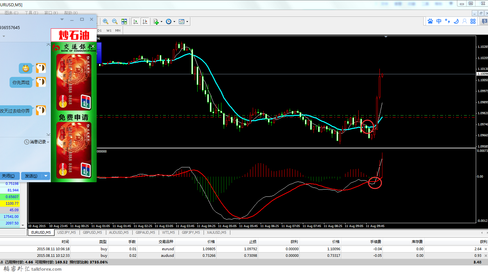This screenshot has width=488, height=274.
Task: Zoom in on the chart
Action: click(x=106, y=21)
